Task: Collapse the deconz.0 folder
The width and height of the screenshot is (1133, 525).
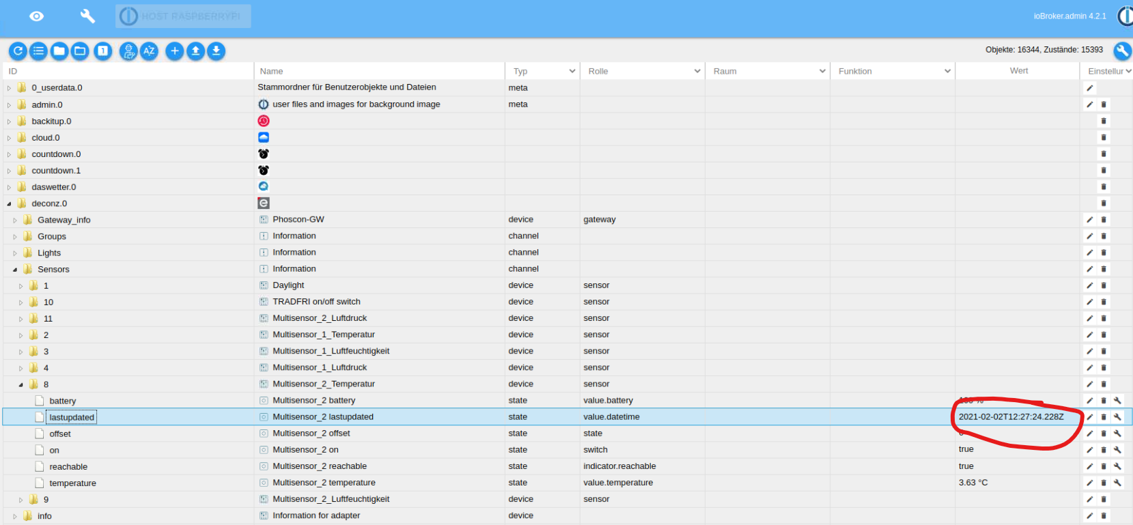Action: click(9, 203)
